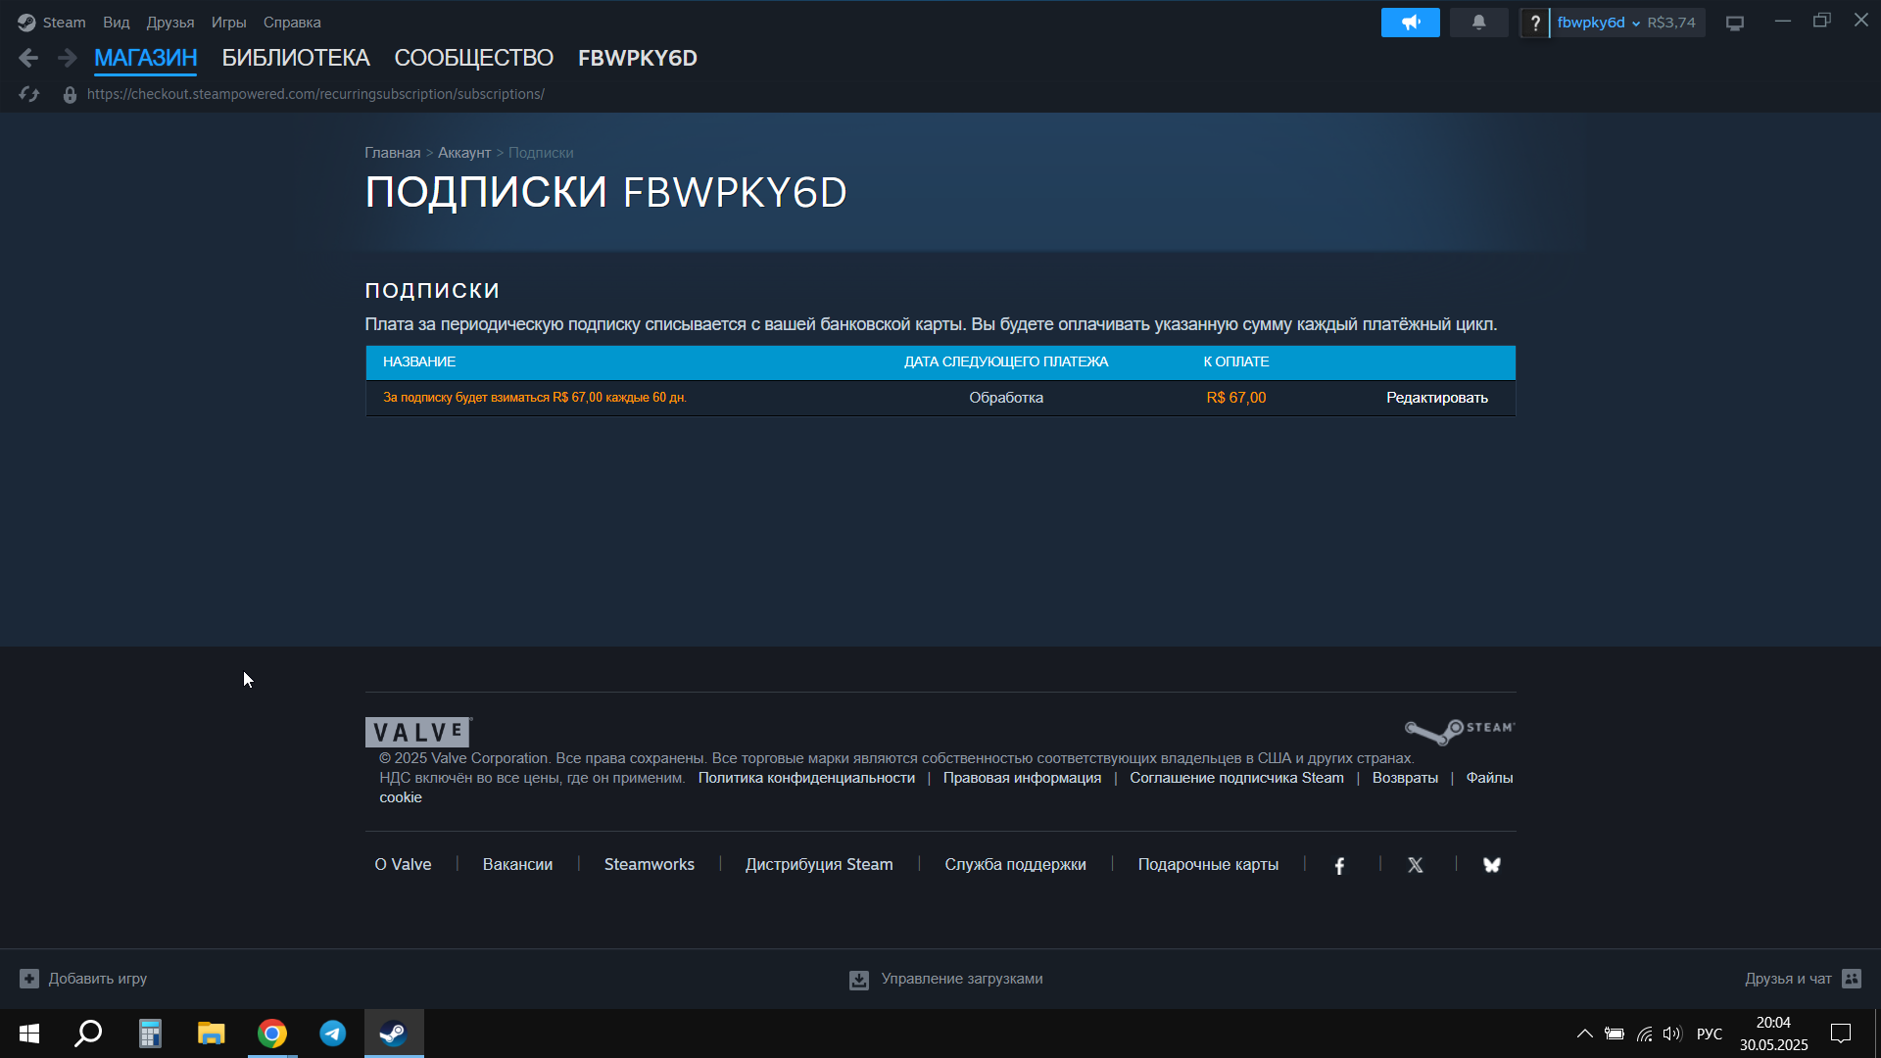This screenshot has height=1058, width=1881.
Task: Open the Игры menu
Action: [228, 23]
